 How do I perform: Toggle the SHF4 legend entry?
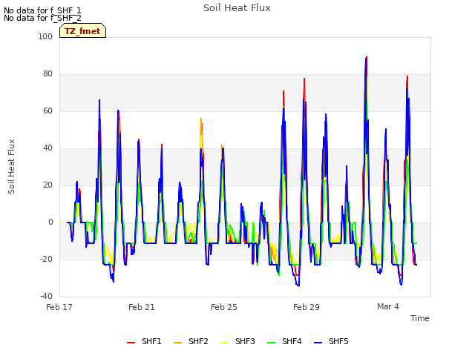pyautogui.click(x=285, y=342)
